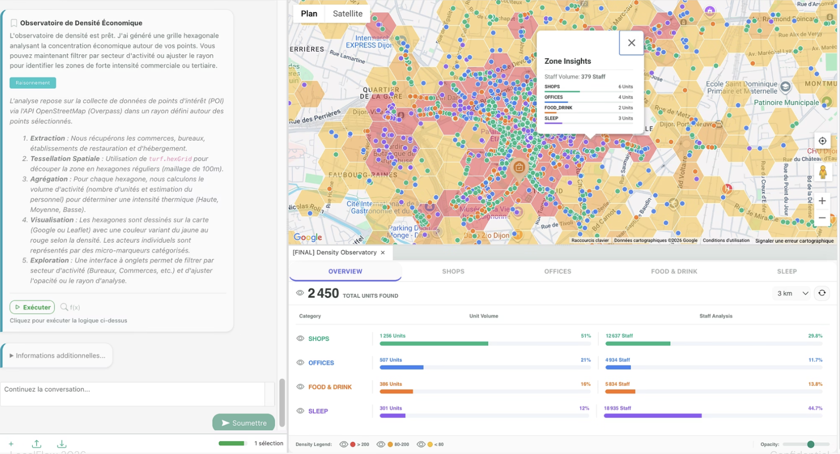Click Signaler une erreur cartographique

[794, 240]
